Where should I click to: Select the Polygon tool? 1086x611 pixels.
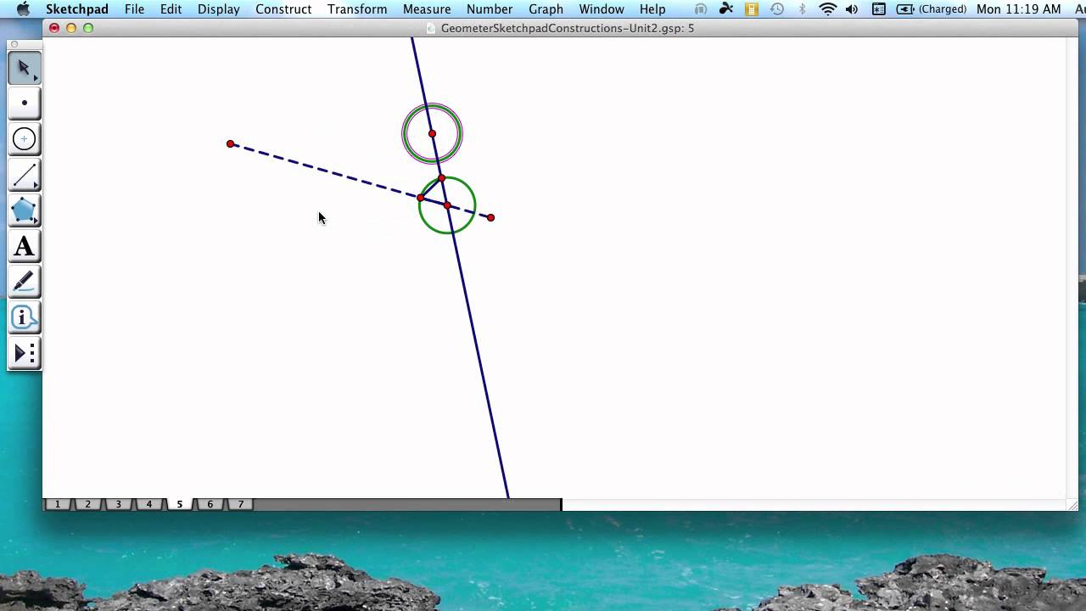[25, 210]
